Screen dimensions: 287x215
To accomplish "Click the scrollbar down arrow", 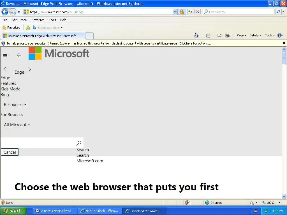I will [284, 196].
